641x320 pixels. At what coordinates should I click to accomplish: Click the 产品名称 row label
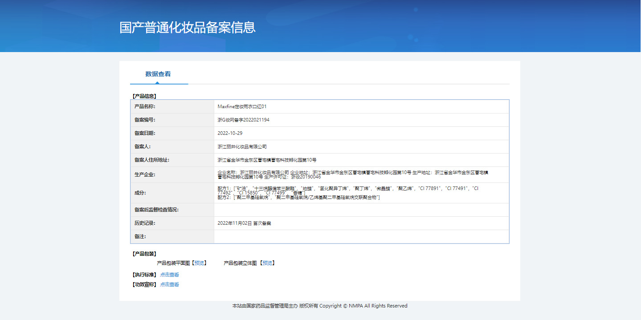tap(145, 107)
